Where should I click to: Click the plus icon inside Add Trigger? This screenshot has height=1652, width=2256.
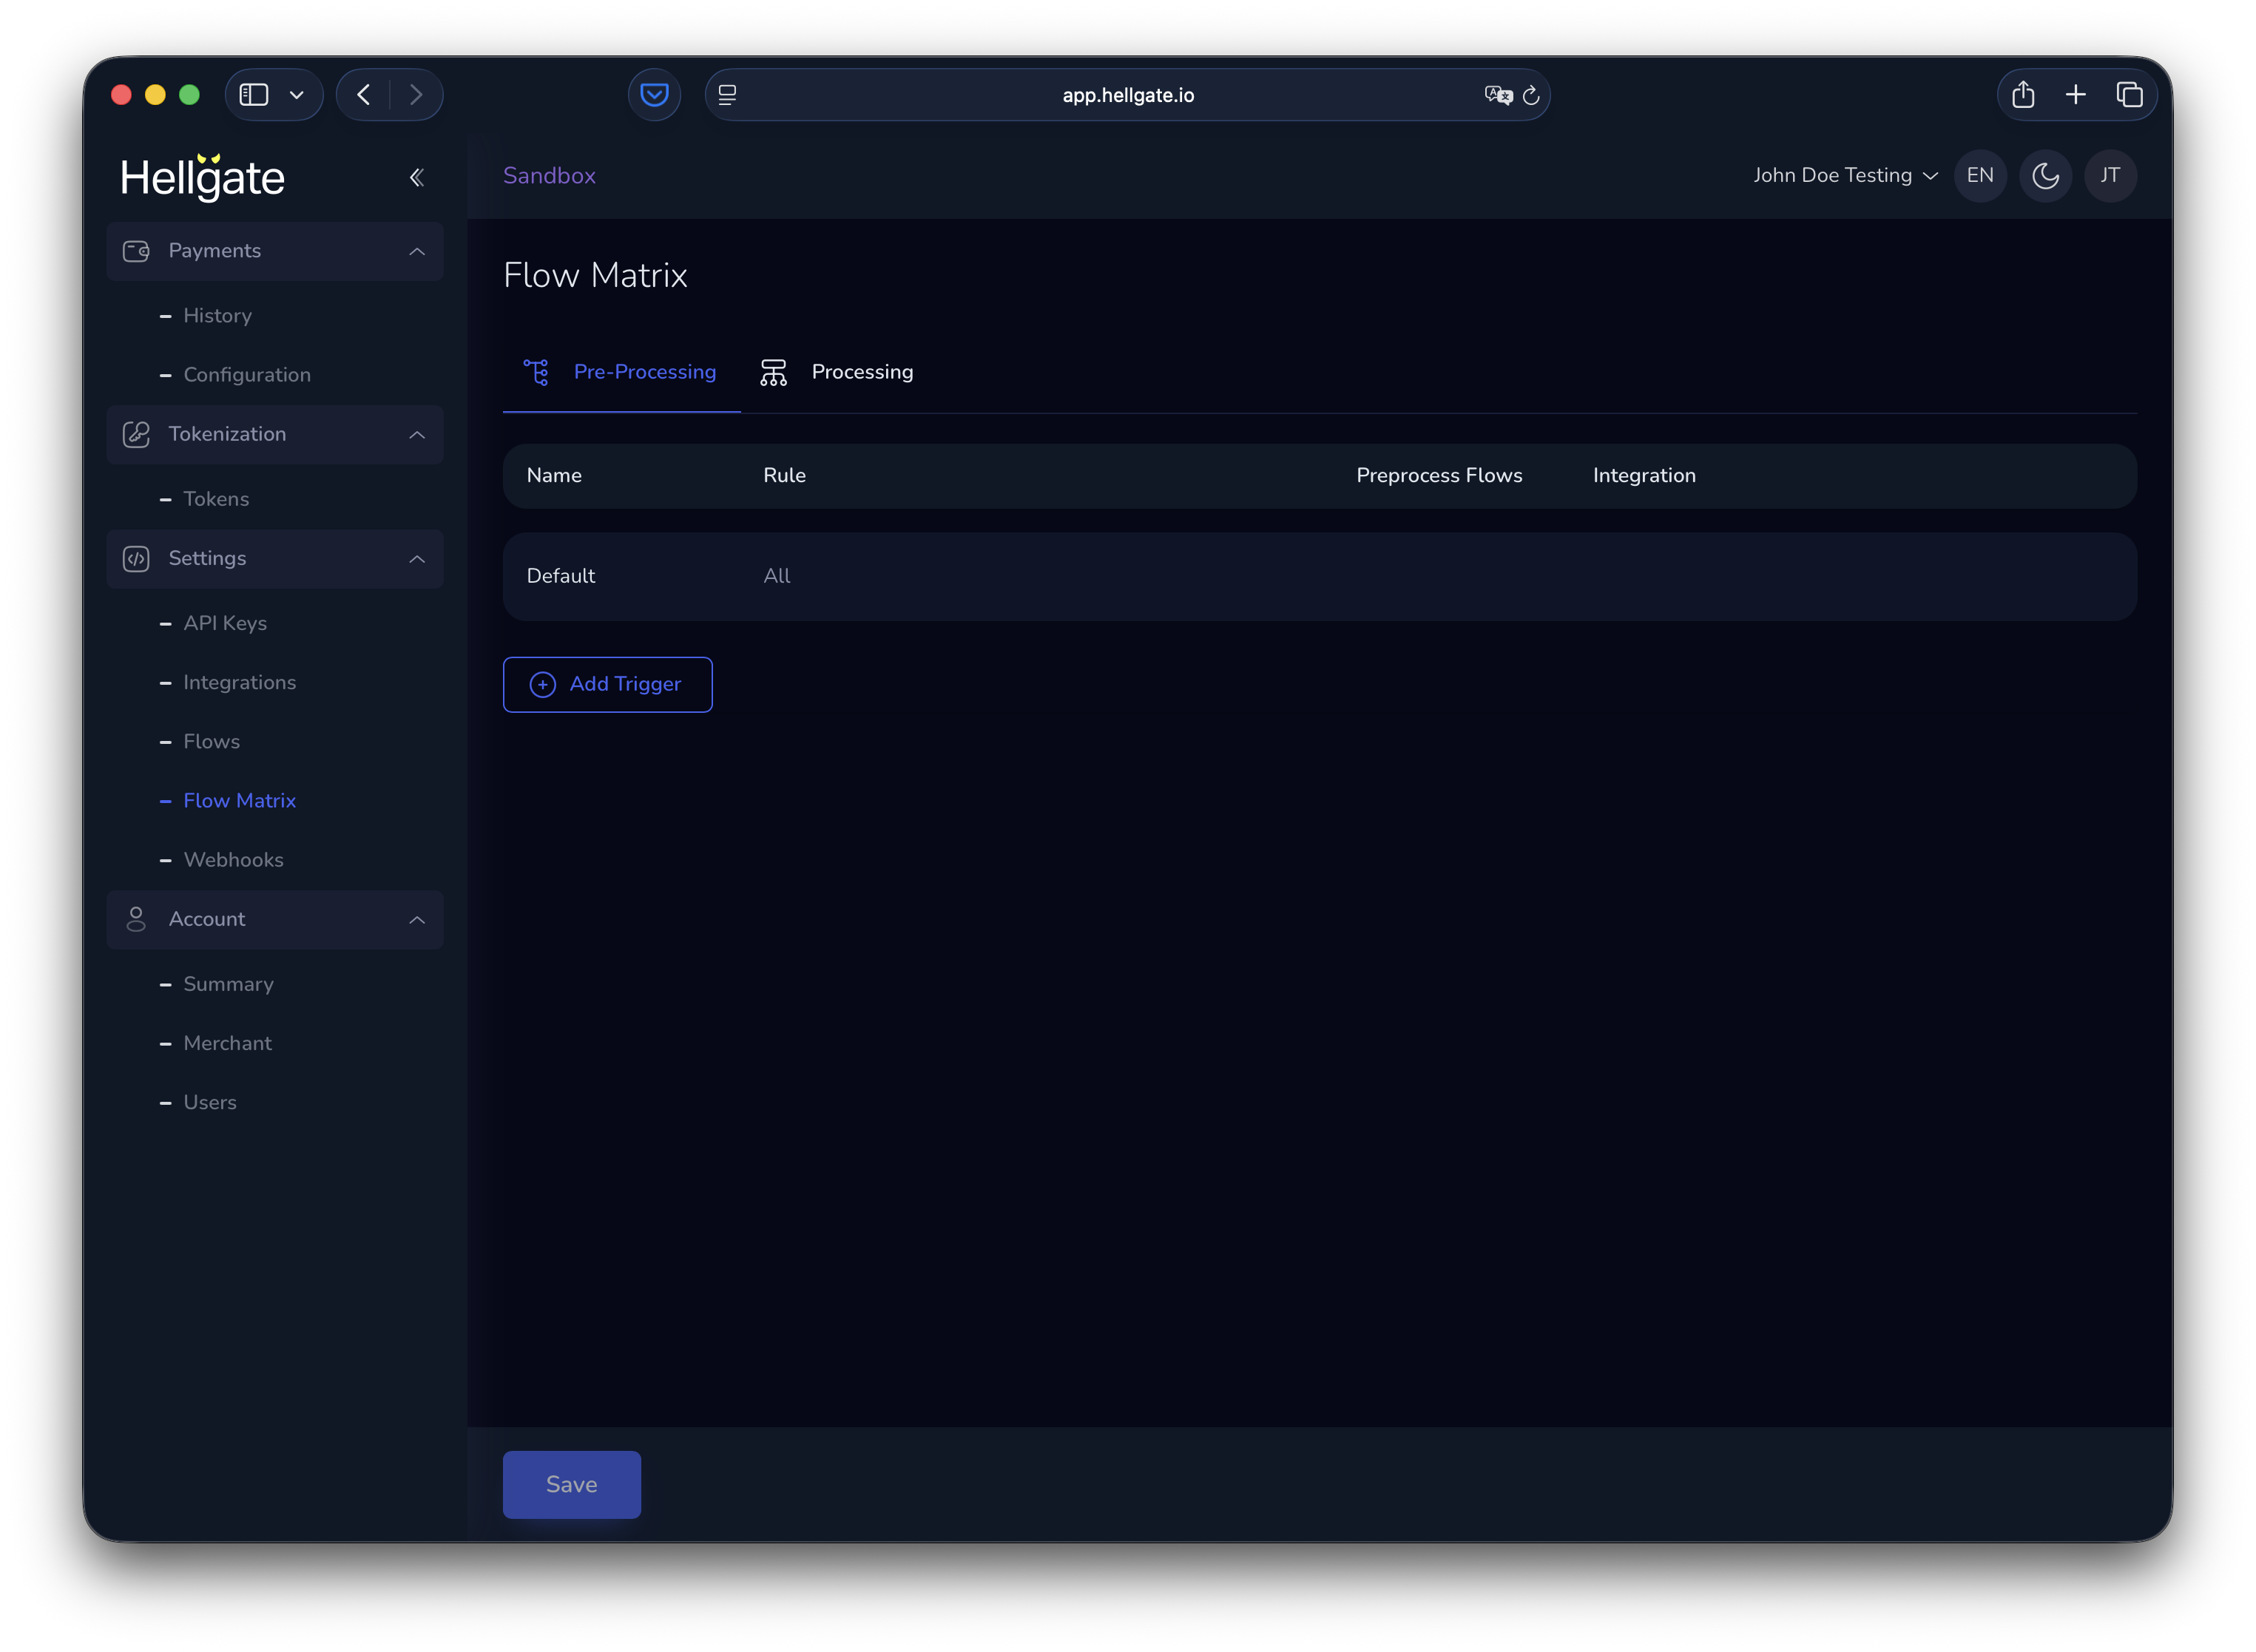tap(542, 684)
